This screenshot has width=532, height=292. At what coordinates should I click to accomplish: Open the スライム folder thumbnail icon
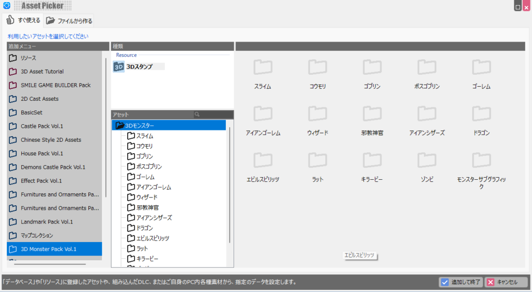point(262,68)
